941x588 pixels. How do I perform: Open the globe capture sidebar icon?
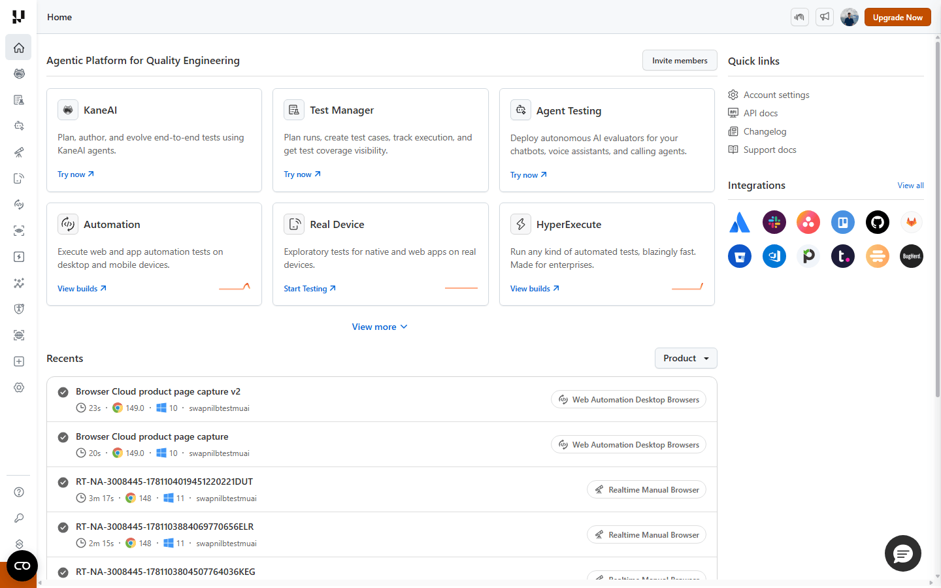(19, 335)
